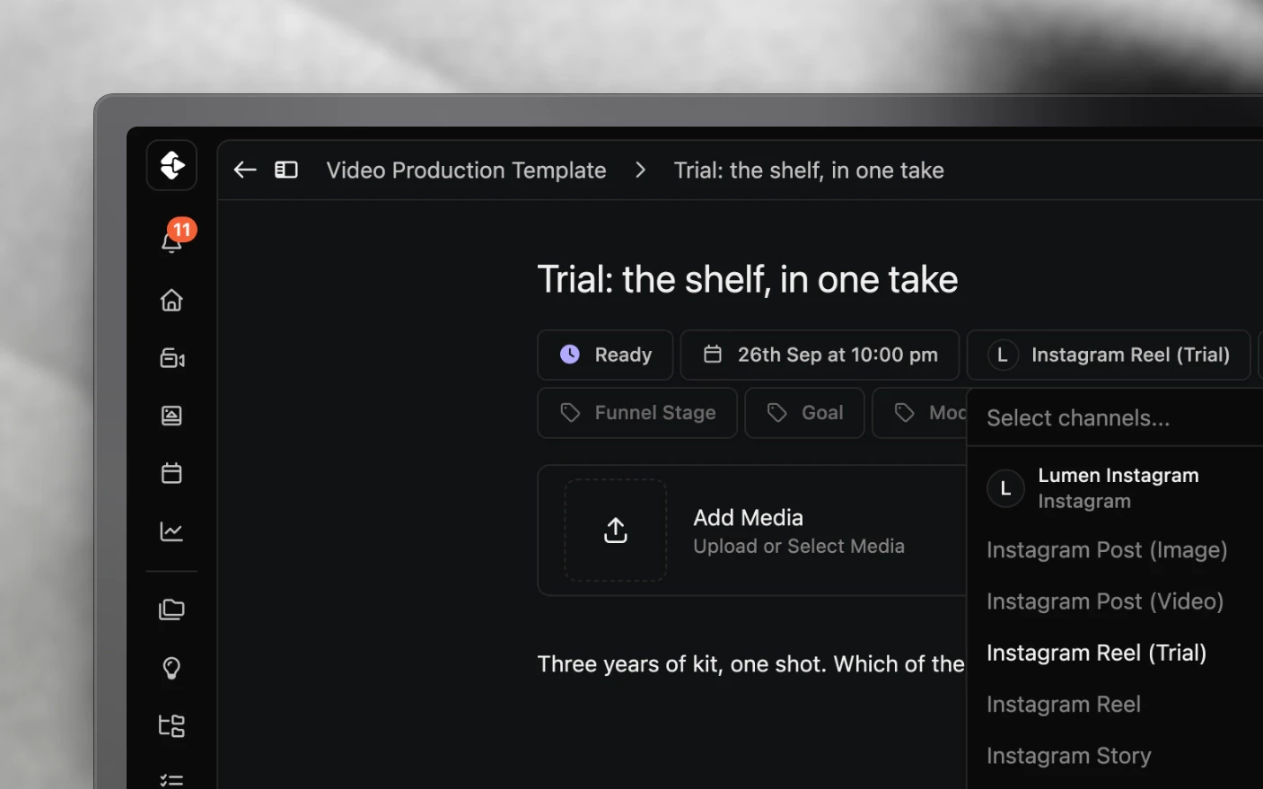This screenshot has height=789, width=1263.
Task: Open the Funnel Stage tag dropdown
Action: point(637,413)
